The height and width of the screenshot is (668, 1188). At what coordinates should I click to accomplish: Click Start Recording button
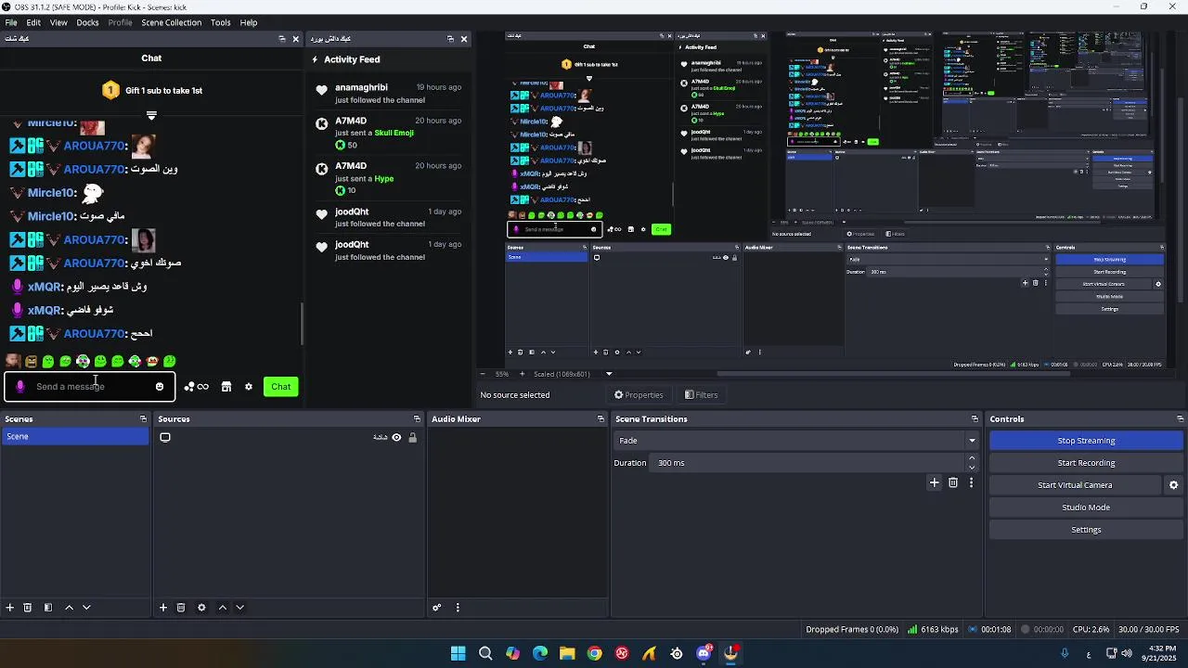[x=1086, y=463]
